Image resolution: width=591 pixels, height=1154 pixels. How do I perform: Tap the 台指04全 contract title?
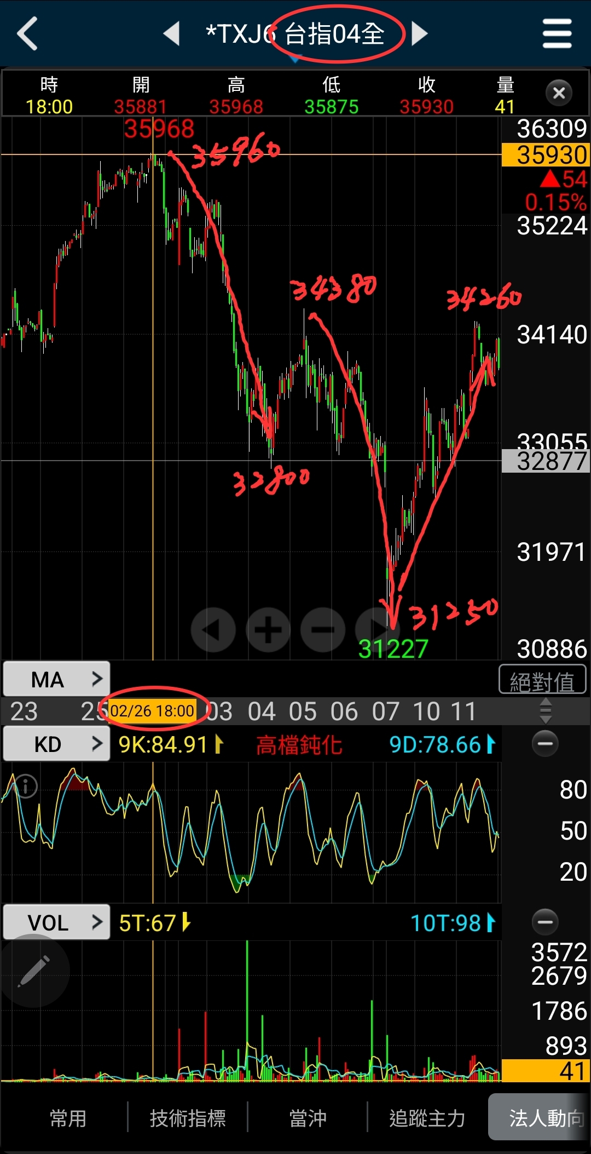pos(334,34)
